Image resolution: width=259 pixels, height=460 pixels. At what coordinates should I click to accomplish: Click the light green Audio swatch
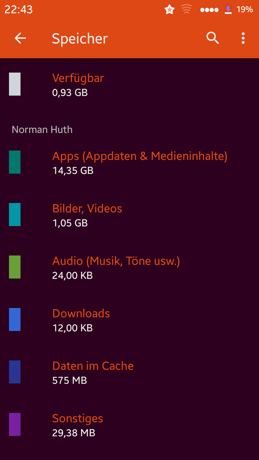click(14, 267)
